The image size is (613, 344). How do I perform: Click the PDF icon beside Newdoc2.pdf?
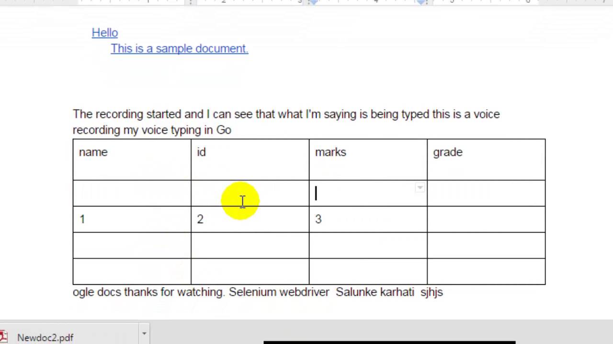(4, 337)
